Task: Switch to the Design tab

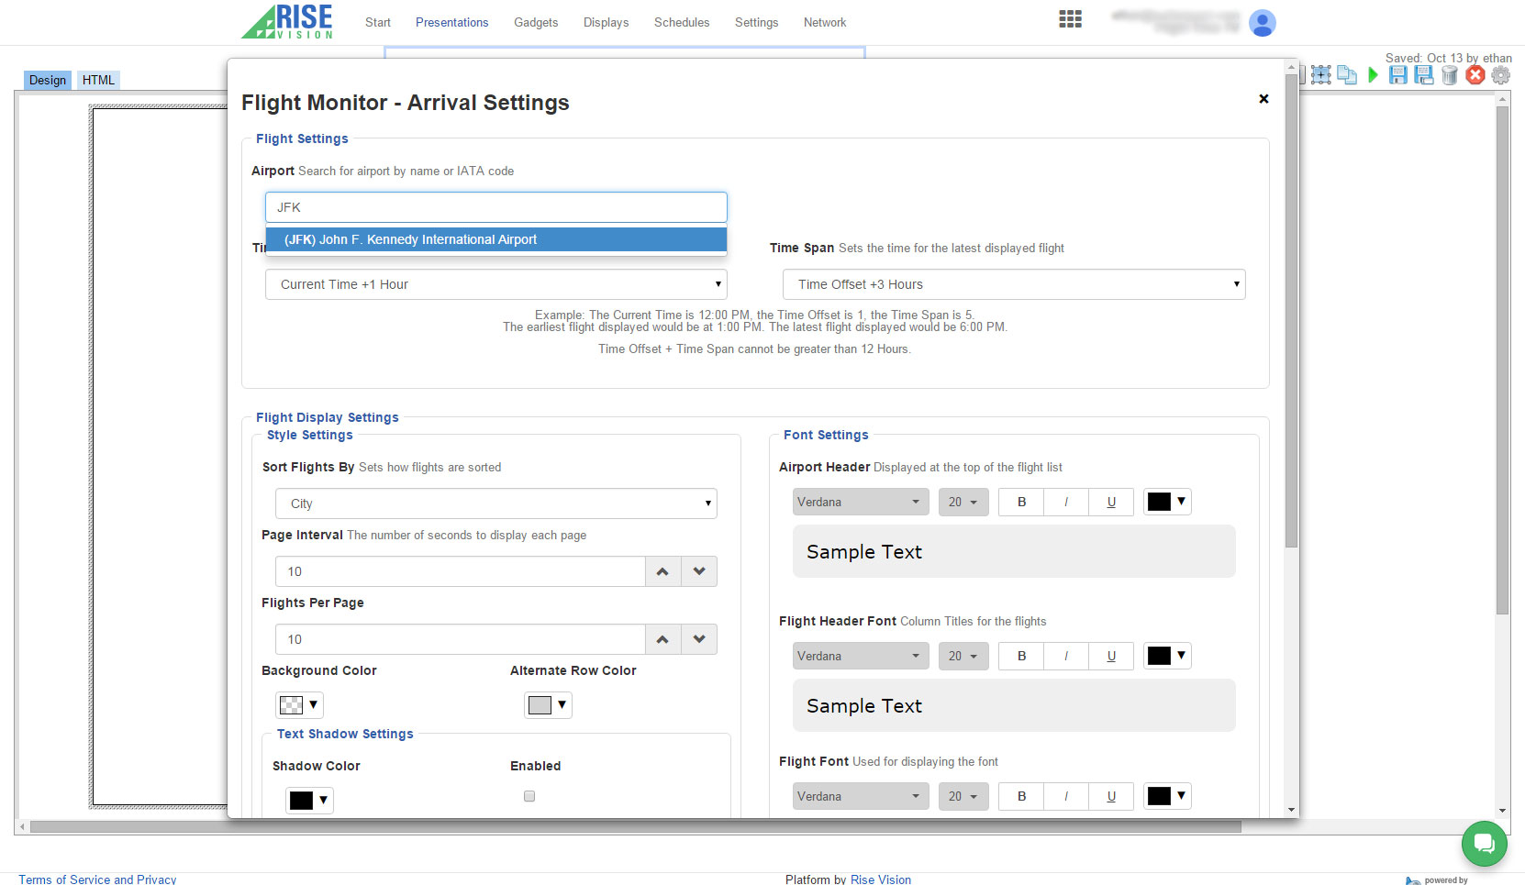Action: click(x=48, y=80)
